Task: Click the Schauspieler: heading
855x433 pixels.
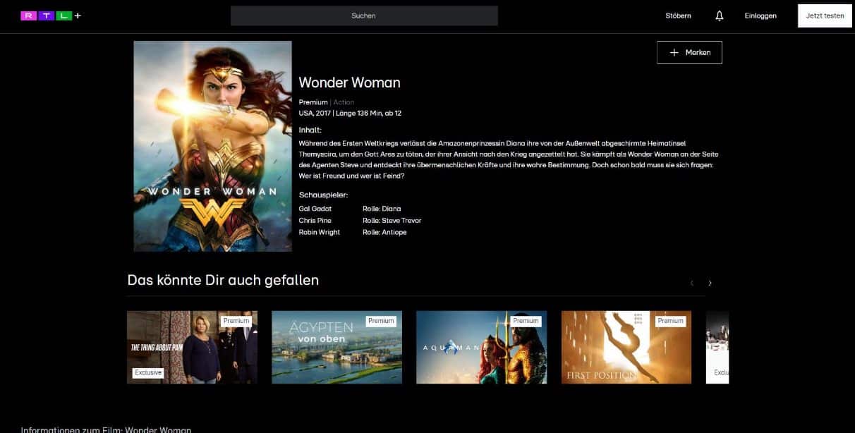Action: (324, 195)
